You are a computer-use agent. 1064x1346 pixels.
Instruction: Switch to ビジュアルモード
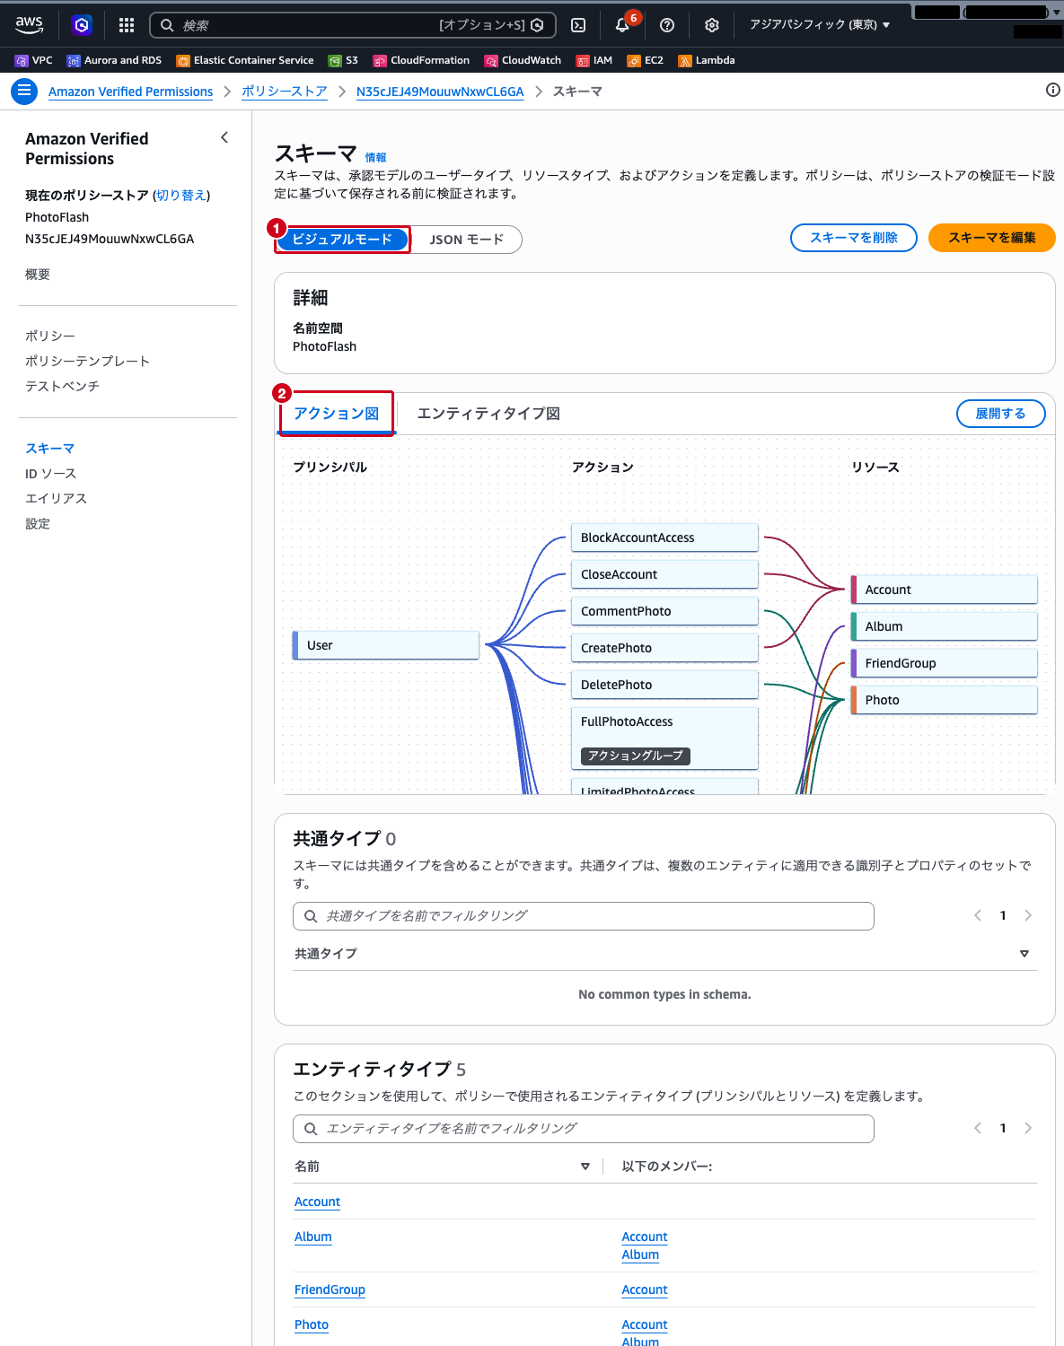(x=342, y=240)
